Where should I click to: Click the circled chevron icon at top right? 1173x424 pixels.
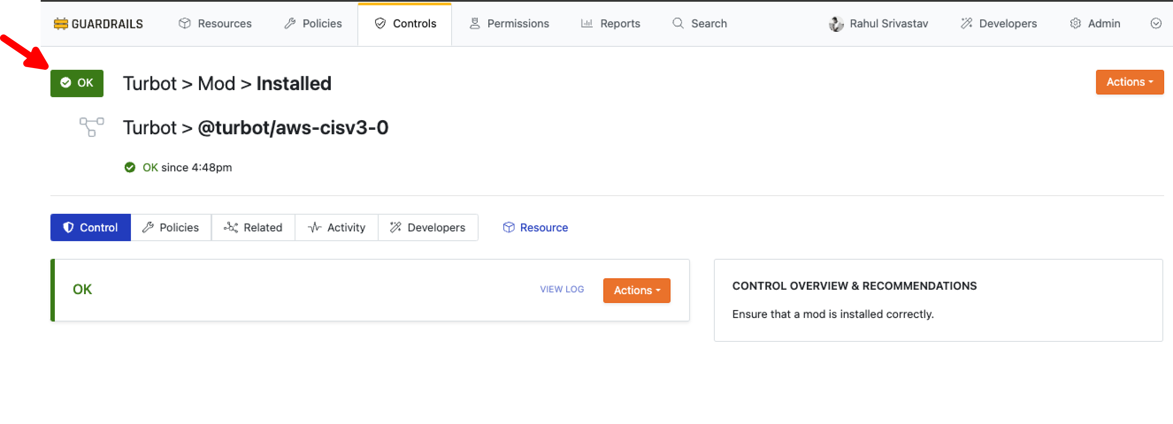click(x=1155, y=24)
